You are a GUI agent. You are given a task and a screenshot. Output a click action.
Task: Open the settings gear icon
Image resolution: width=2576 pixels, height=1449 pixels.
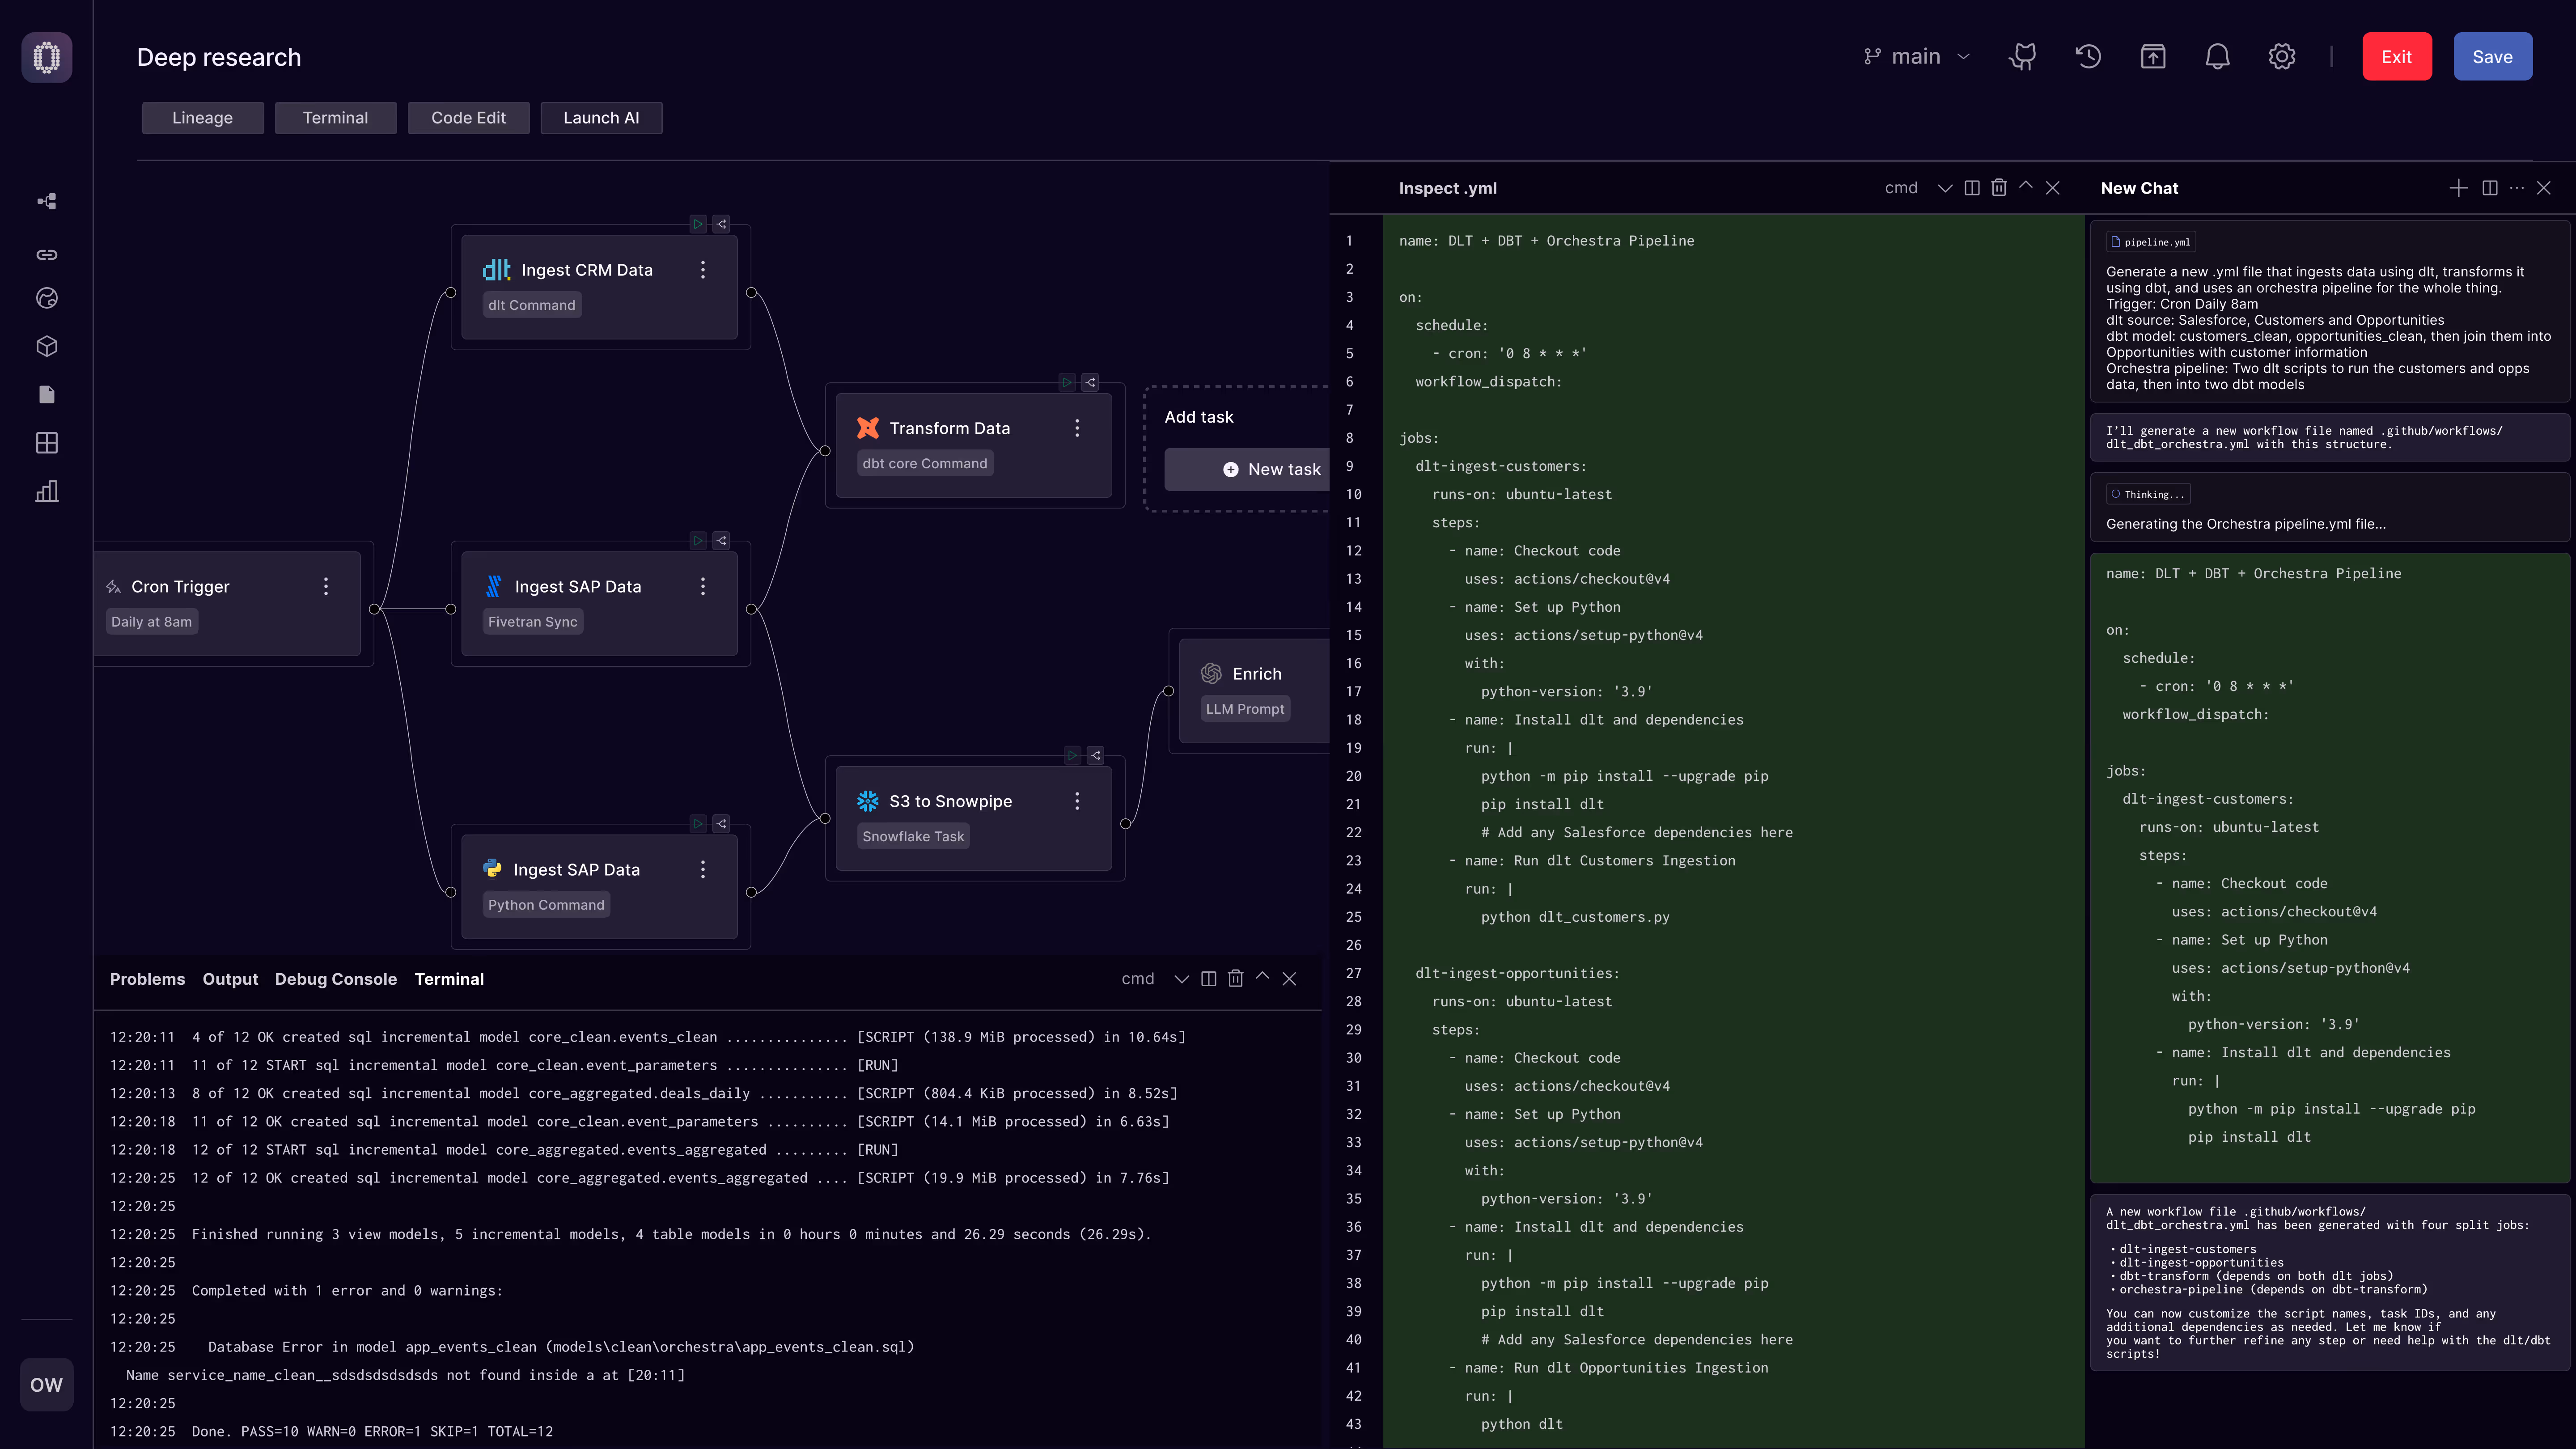pos(2282,56)
